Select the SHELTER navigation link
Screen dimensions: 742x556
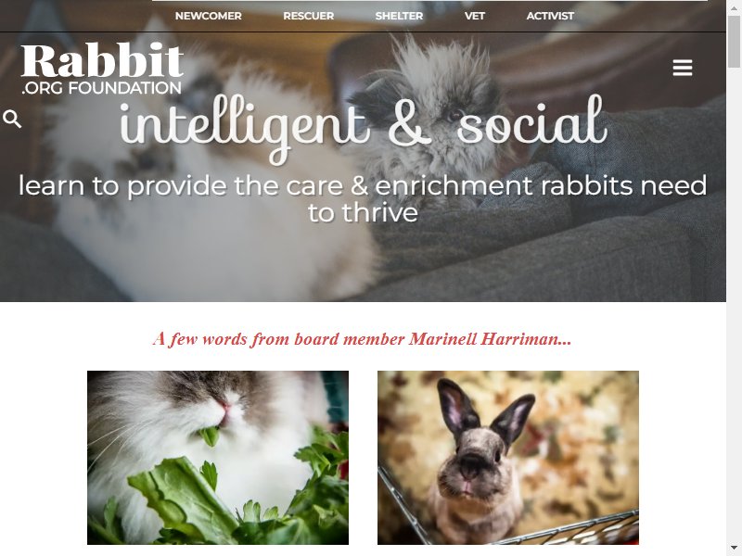pyautogui.click(x=399, y=16)
